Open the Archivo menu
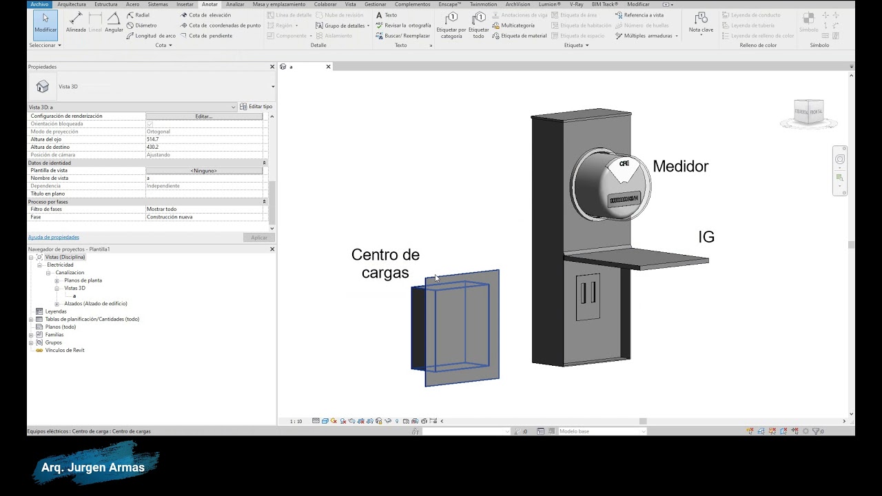 (39, 4)
